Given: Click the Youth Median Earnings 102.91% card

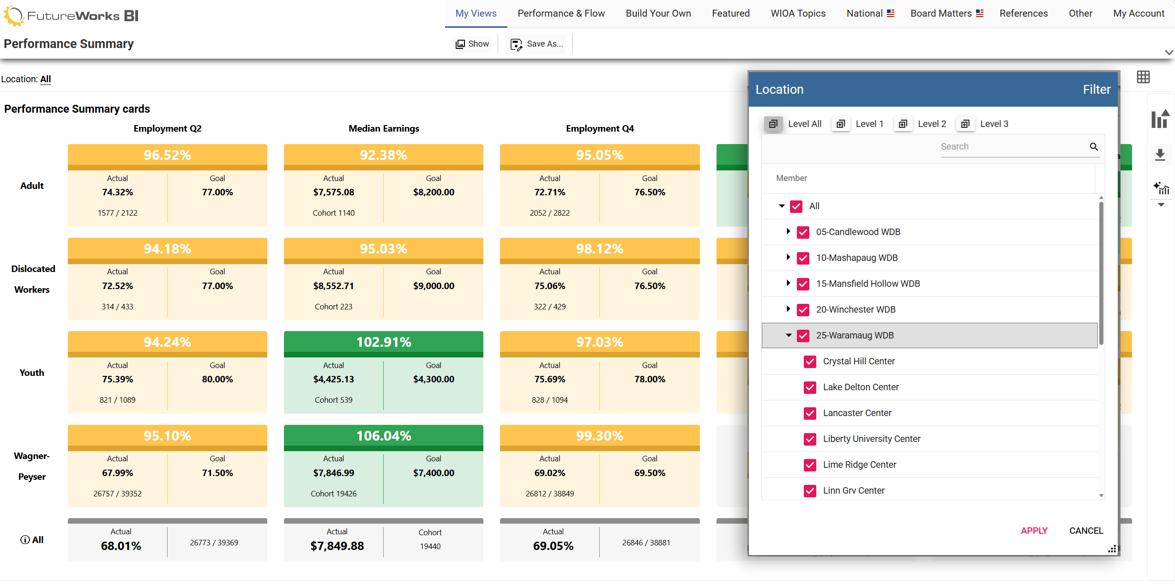Looking at the screenshot, I should [384, 372].
